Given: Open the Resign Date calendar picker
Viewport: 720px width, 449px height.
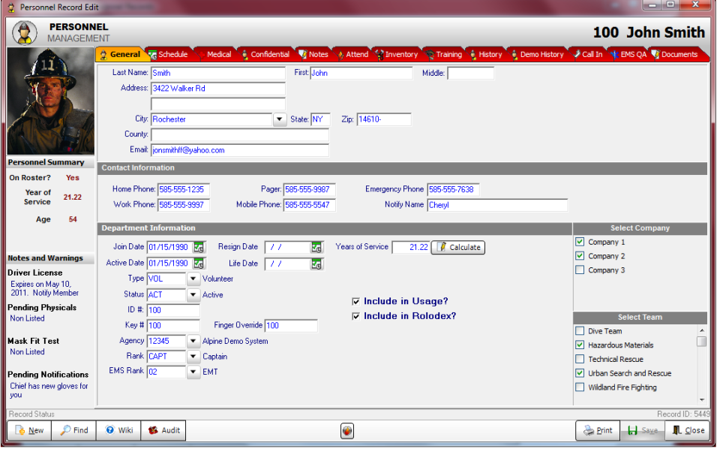Looking at the screenshot, I should tap(317, 247).
